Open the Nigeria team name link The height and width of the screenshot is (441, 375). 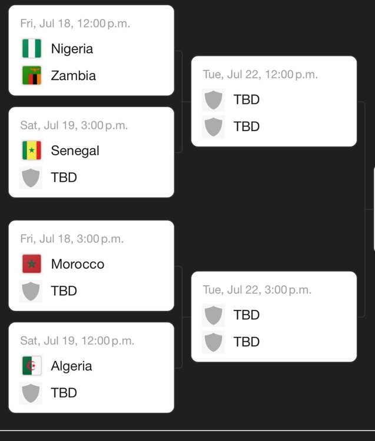pyautogui.click(x=72, y=49)
